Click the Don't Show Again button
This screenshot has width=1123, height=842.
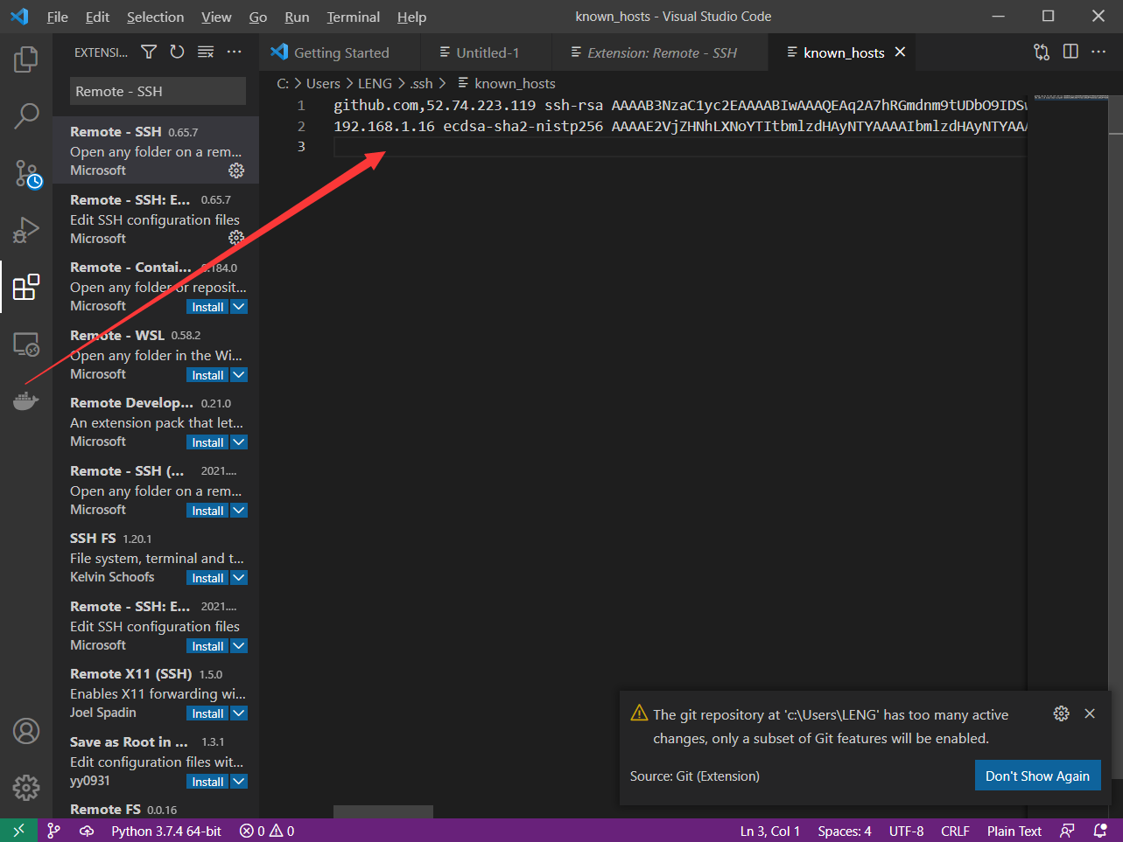[x=1037, y=775]
